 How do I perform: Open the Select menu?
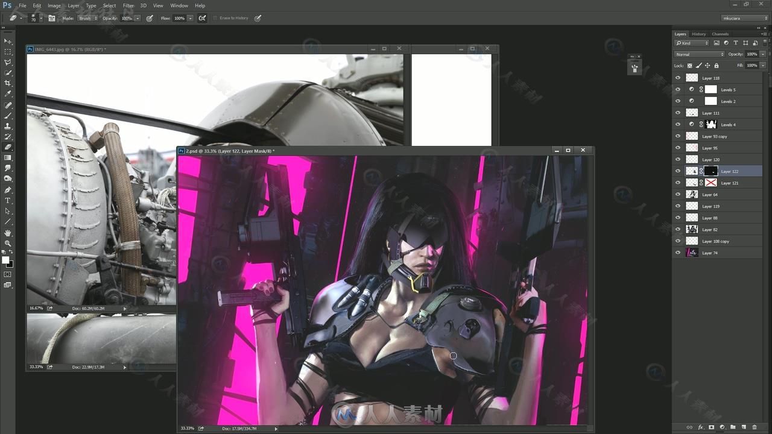click(x=109, y=5)
